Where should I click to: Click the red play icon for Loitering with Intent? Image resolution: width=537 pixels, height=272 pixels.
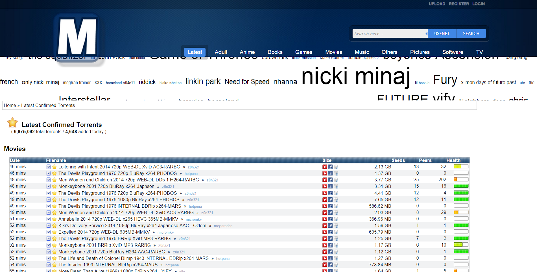pos(325,167)
